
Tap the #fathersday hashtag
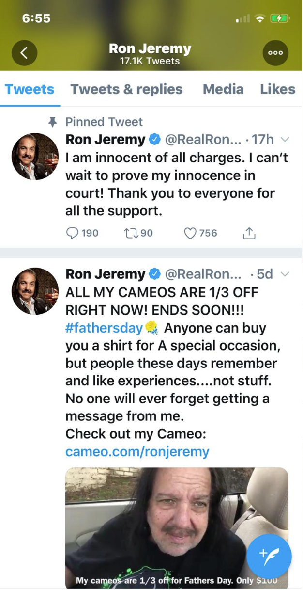[105, 328]
